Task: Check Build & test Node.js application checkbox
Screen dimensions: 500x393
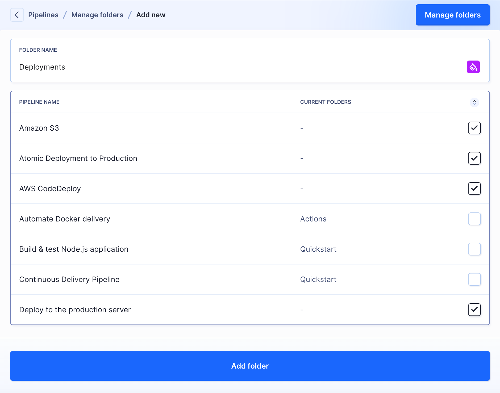Action: coord(474,249)
